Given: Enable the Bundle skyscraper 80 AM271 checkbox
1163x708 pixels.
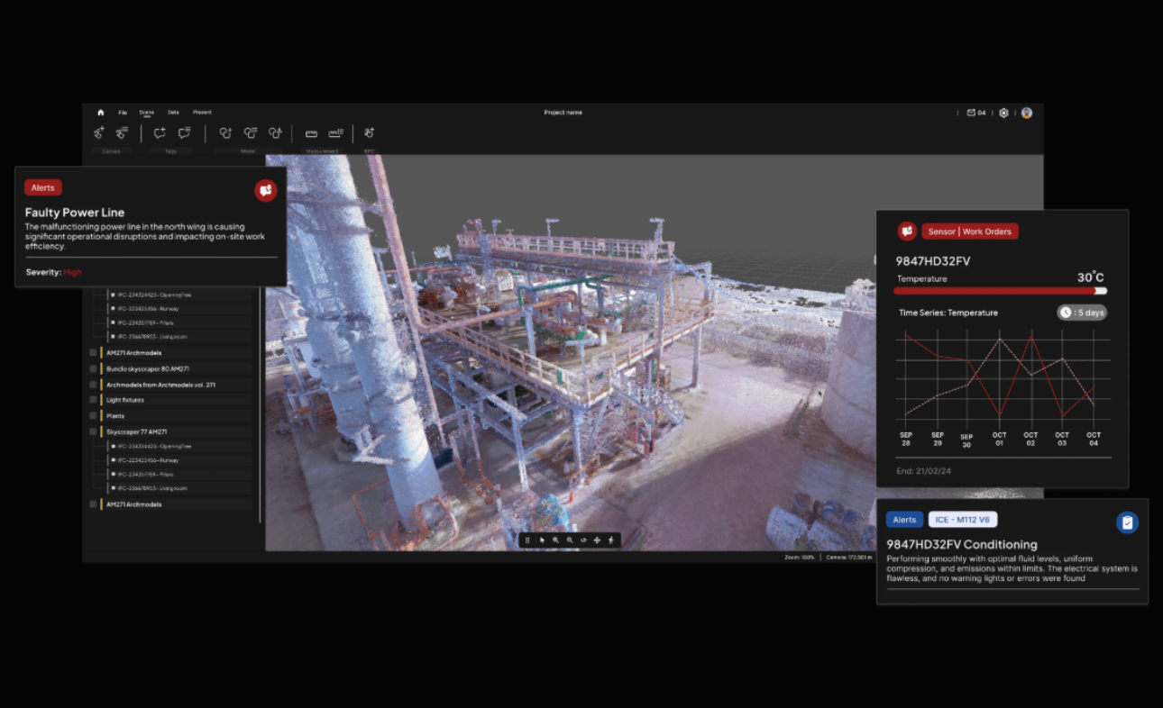Looking at the screenshot, I should [93, 369].
